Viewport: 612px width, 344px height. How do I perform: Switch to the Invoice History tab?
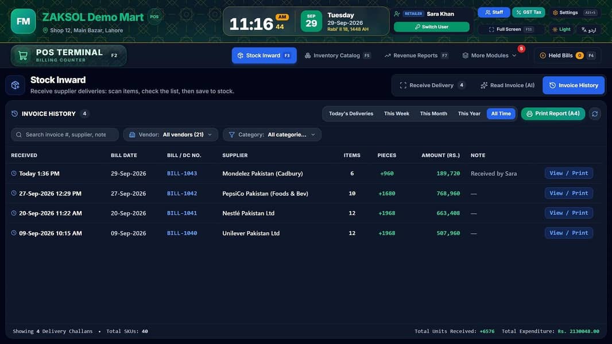[574, 85]
